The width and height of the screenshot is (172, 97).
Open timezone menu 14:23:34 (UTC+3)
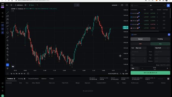pyautogui.click(x=113, y=74)
